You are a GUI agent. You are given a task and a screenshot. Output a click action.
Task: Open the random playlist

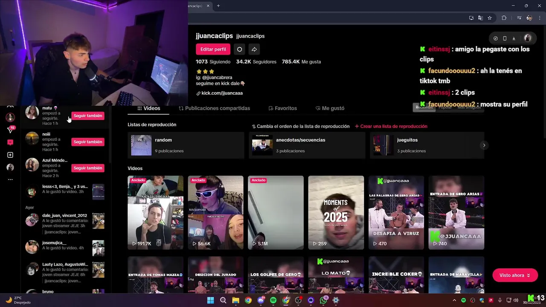tap(186, 145)
